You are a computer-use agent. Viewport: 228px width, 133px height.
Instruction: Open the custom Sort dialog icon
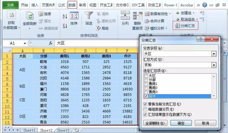(74, 16)
